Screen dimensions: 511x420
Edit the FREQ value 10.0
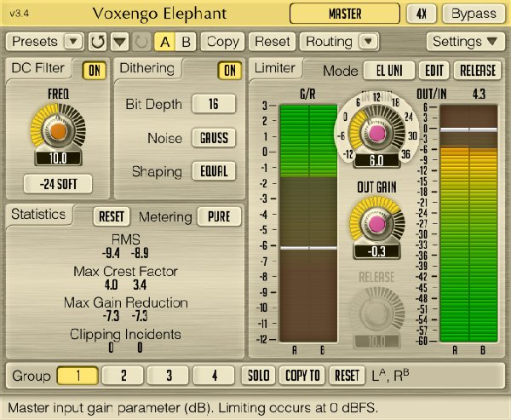58,158
